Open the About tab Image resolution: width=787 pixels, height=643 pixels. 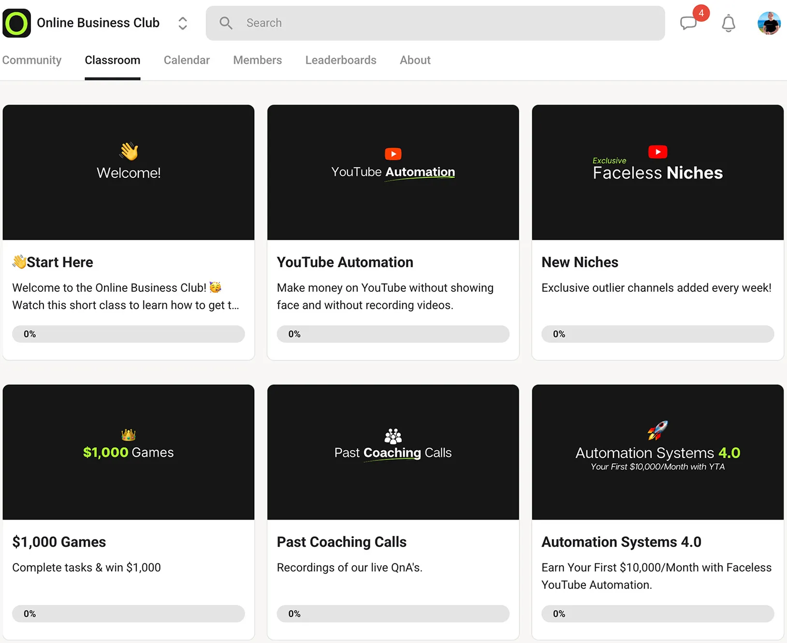click(x=415, y=60)
